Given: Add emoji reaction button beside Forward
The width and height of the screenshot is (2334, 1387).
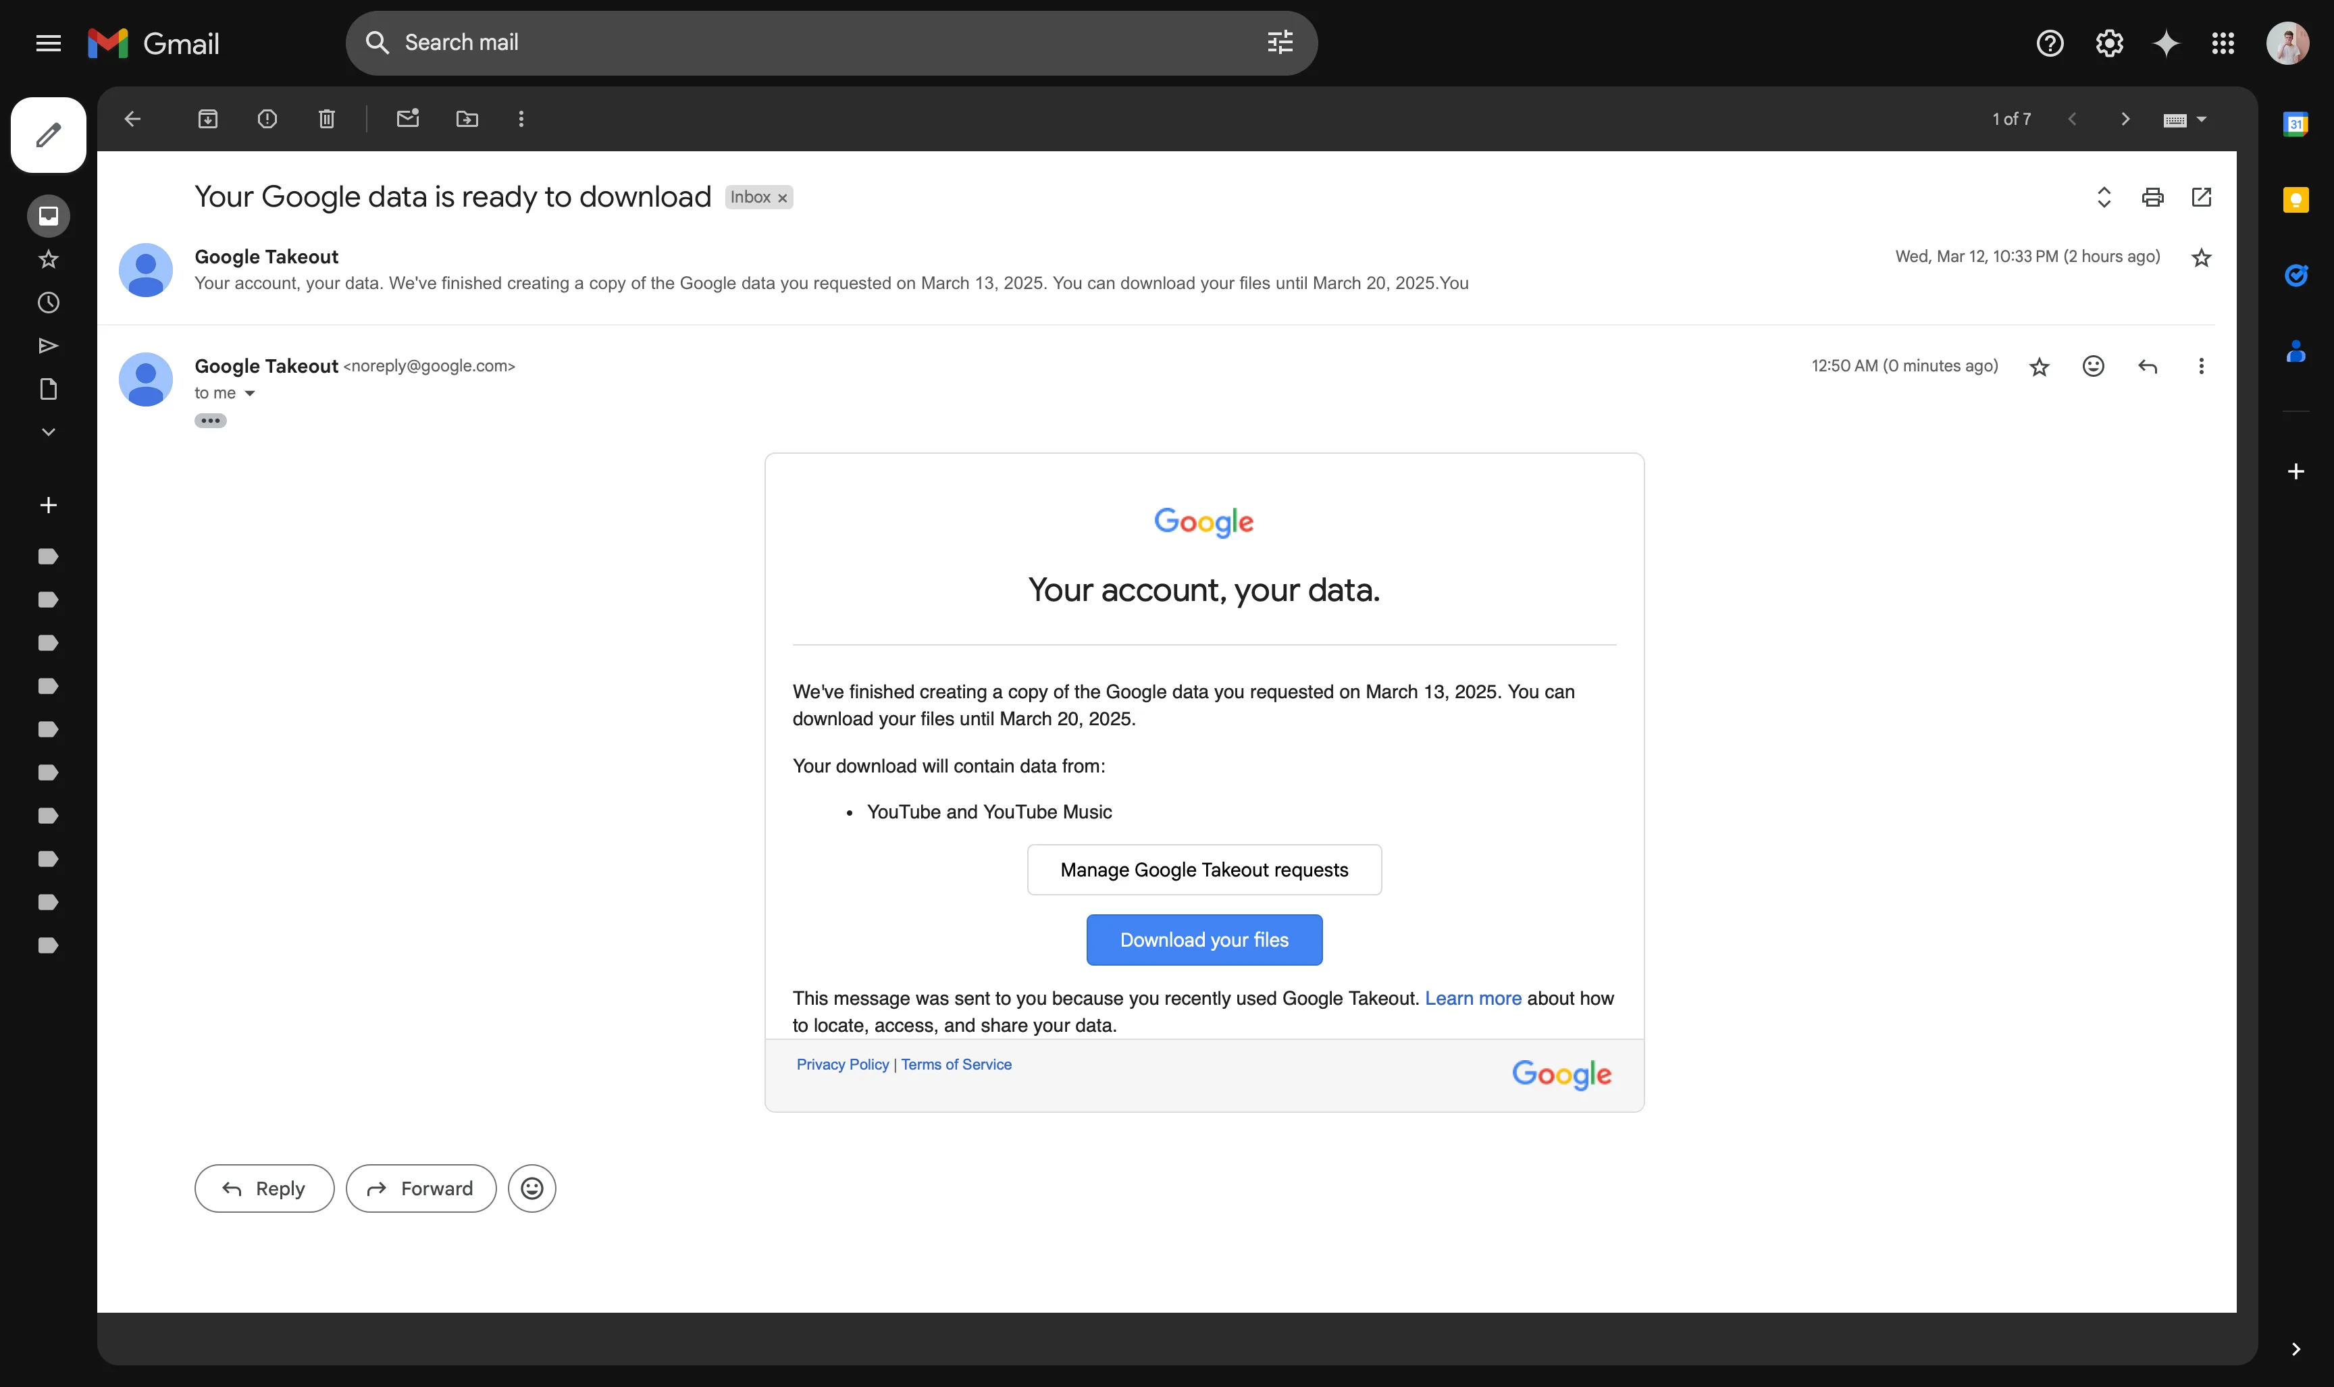Looking at the screenshot, I should (x=532, y=1188).
